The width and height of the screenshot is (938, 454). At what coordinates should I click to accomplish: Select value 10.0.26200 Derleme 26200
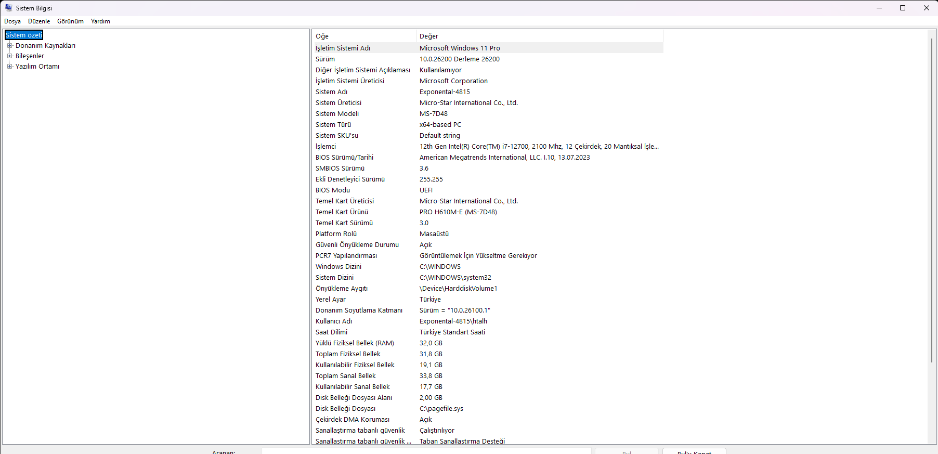point(460,59)
